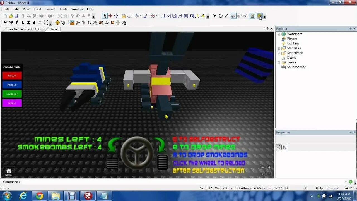Toggle auto-hide pin on Explorer panel
Viewport: 357px width, 201px height.
click(351, 28)
